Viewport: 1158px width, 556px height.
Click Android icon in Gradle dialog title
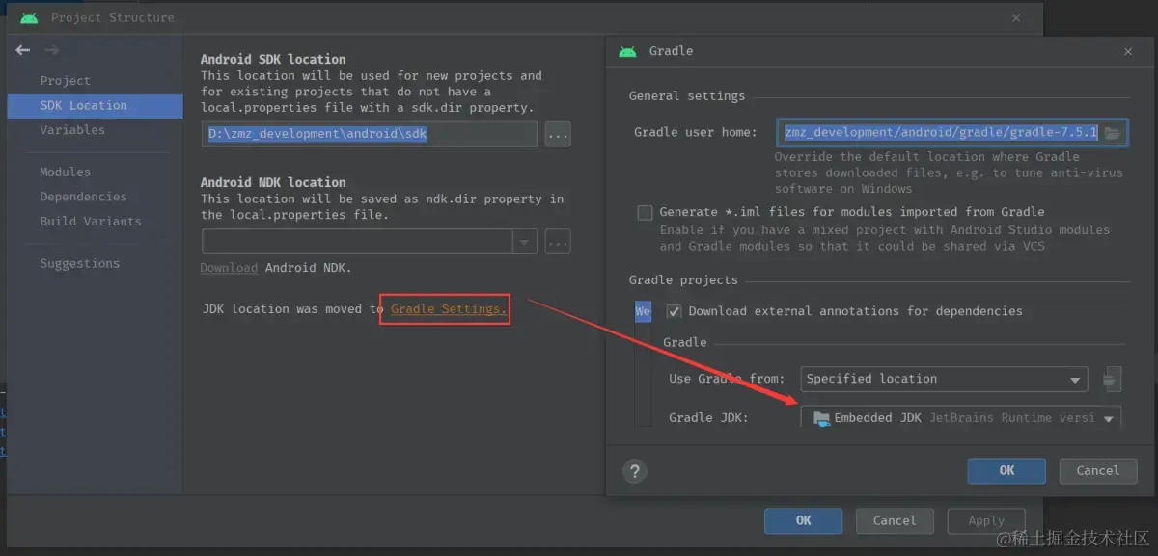click(x=628, y=51)
